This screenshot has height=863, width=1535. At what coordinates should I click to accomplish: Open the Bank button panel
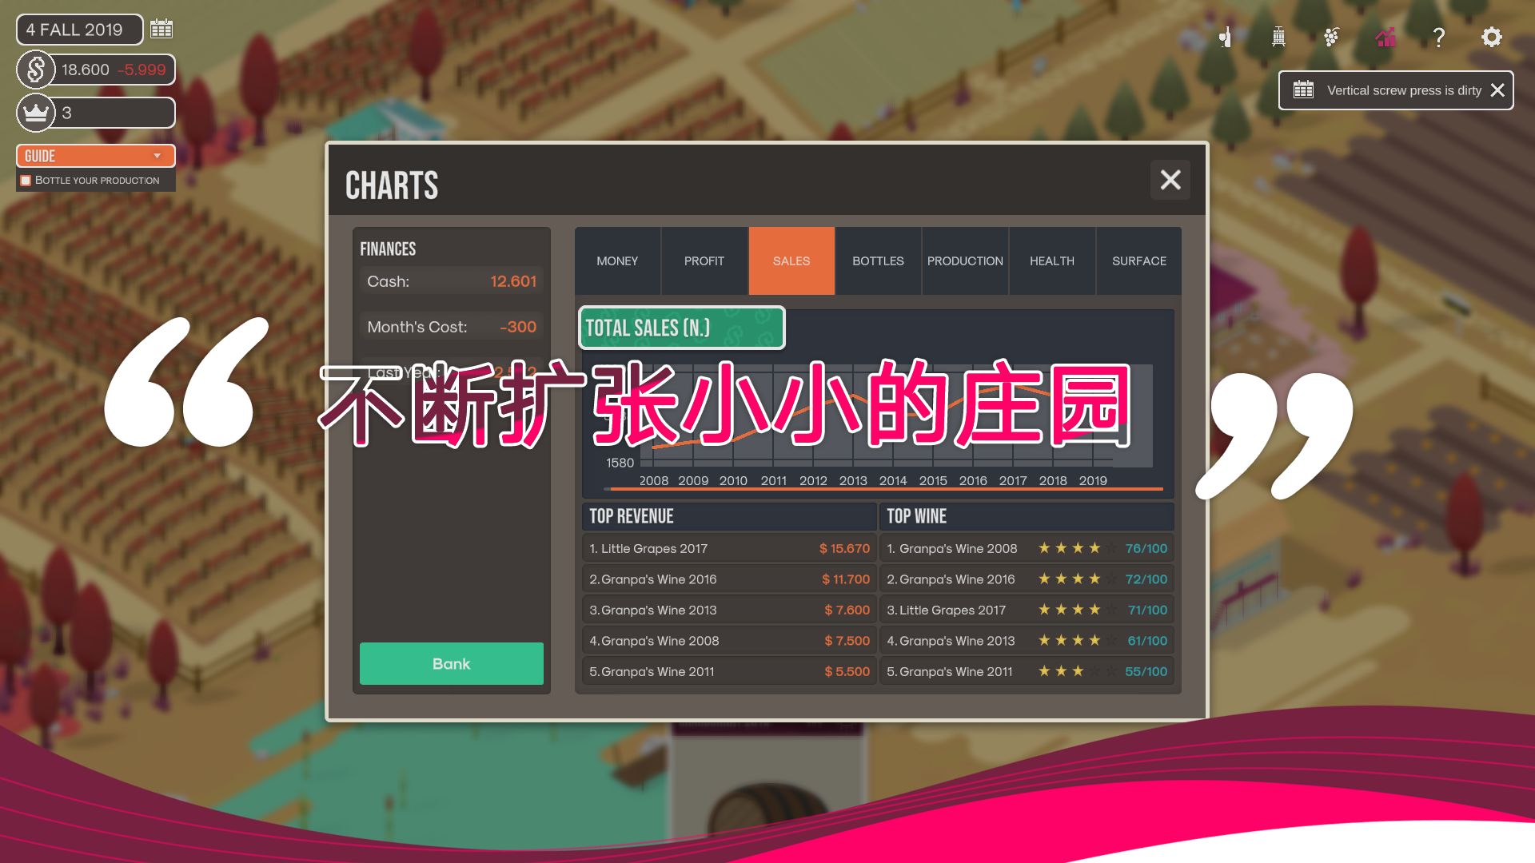[x=451, y=662]
